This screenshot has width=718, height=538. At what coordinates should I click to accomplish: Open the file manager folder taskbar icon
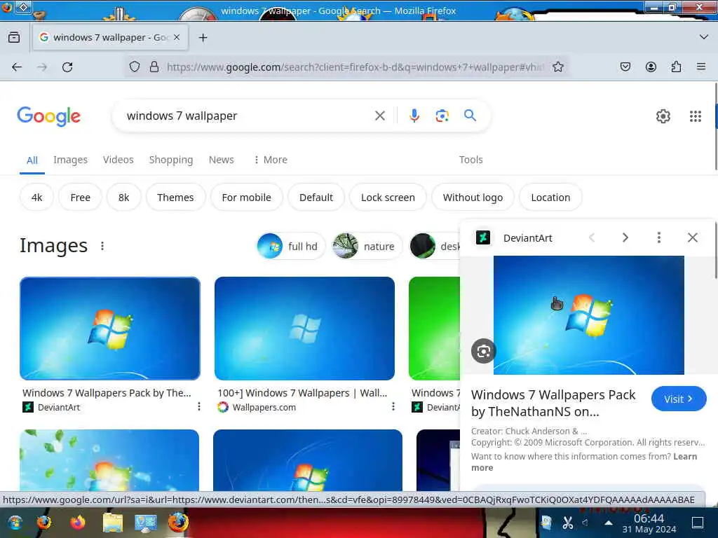(113, 522)
